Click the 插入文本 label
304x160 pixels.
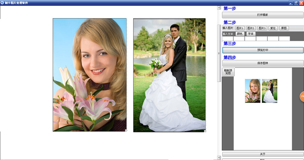coord(228,34)
